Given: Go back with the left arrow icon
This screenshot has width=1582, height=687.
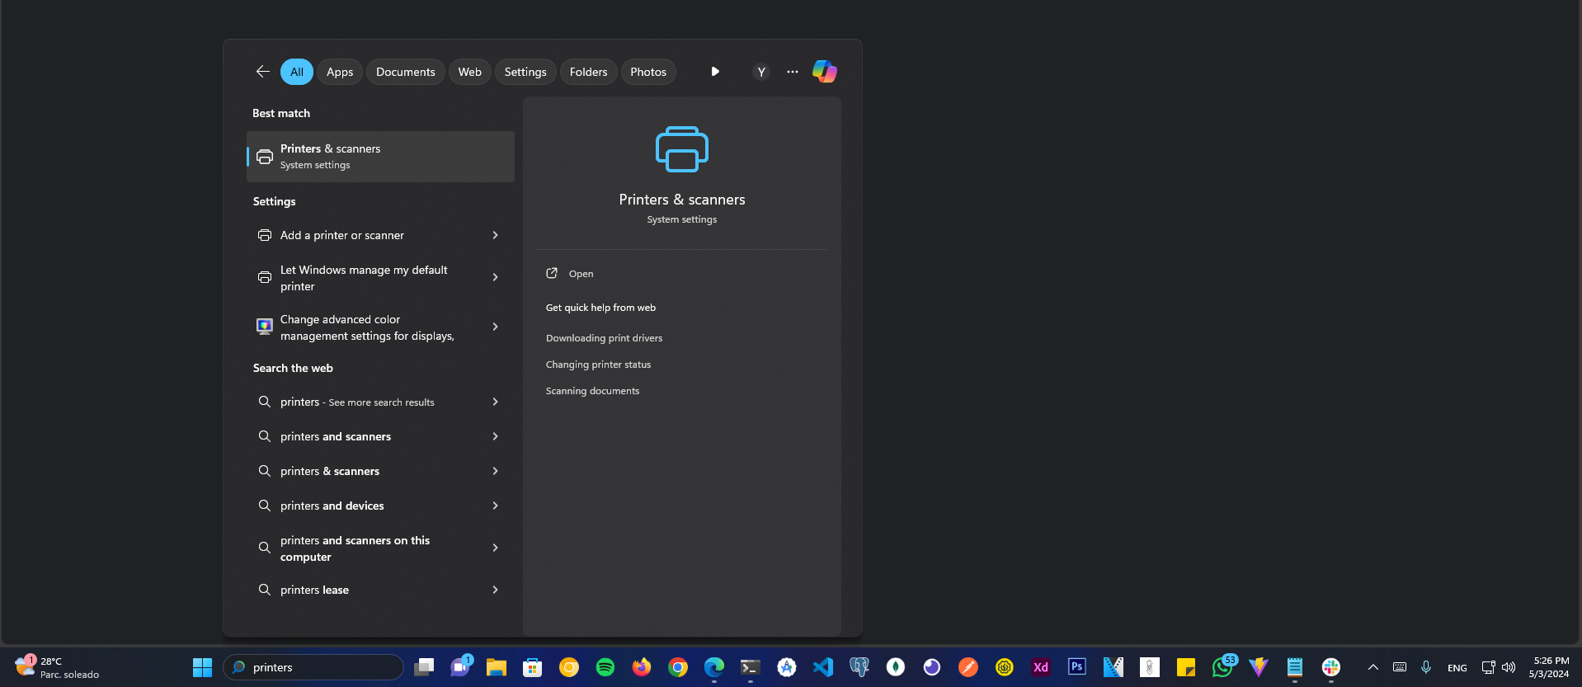Looking at the screenshot, I should point(262,72).
